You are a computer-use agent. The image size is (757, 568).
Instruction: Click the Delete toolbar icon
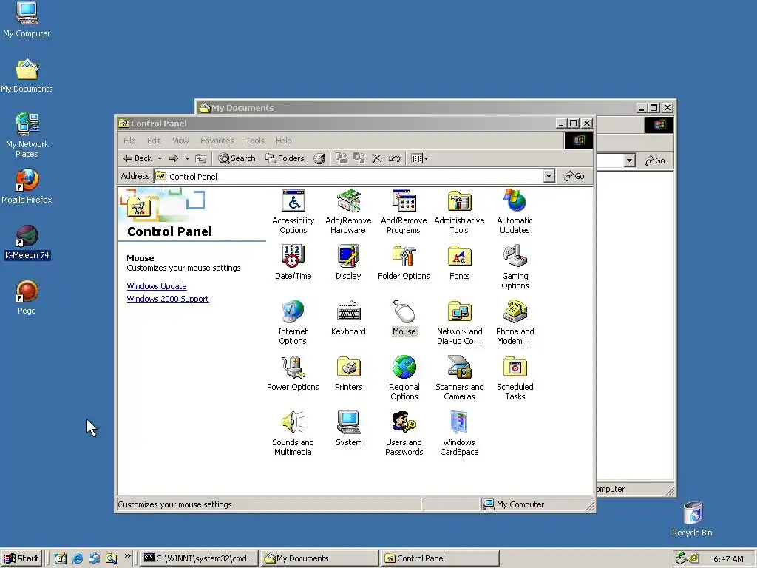(x=376, y=158)
